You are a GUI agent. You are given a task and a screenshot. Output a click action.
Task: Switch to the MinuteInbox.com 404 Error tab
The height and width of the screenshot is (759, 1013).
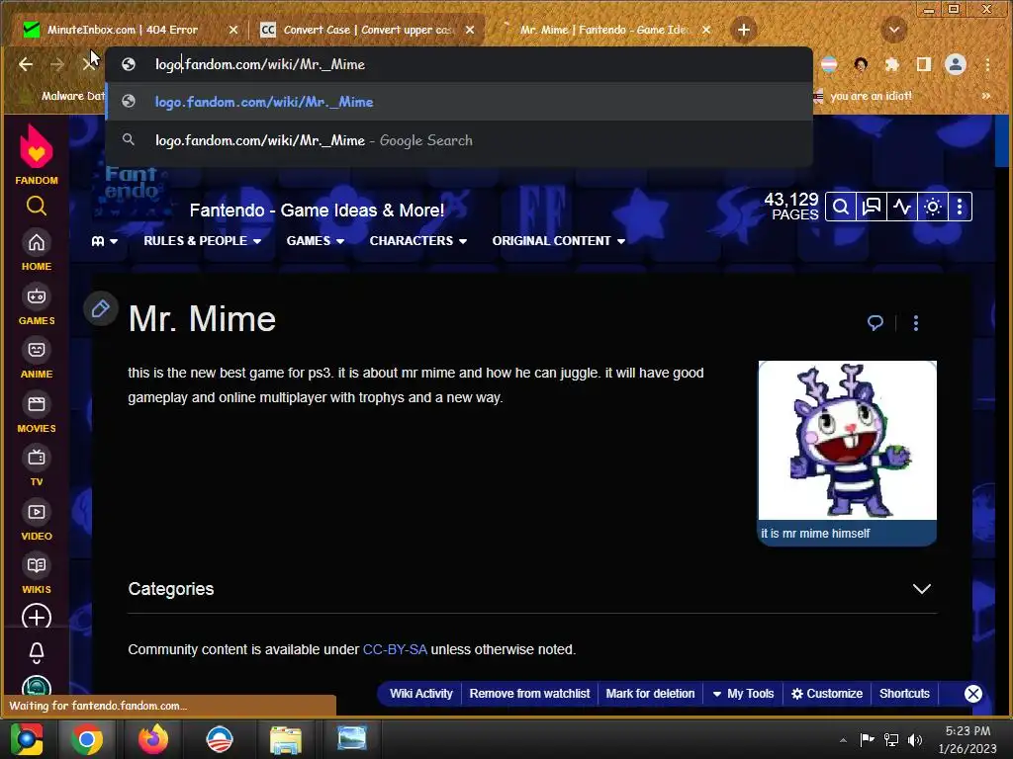[x=123, y=30]
